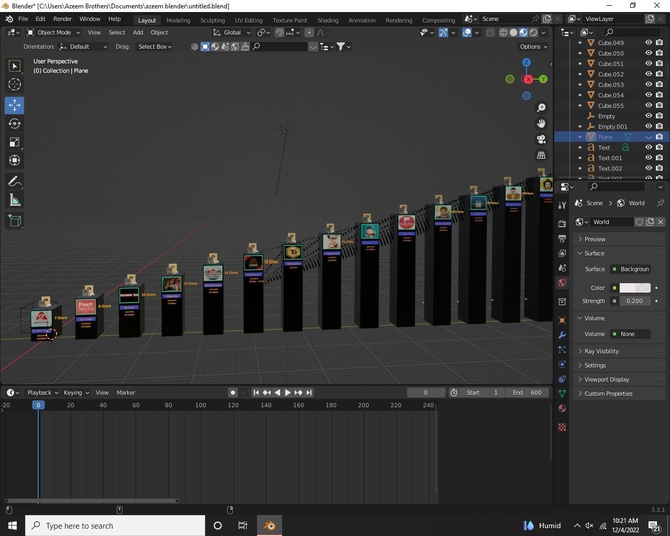Open timeline Playback popover
Image resolution: width=670 pixels, height=536 pixels.
(x=42, y=393)
